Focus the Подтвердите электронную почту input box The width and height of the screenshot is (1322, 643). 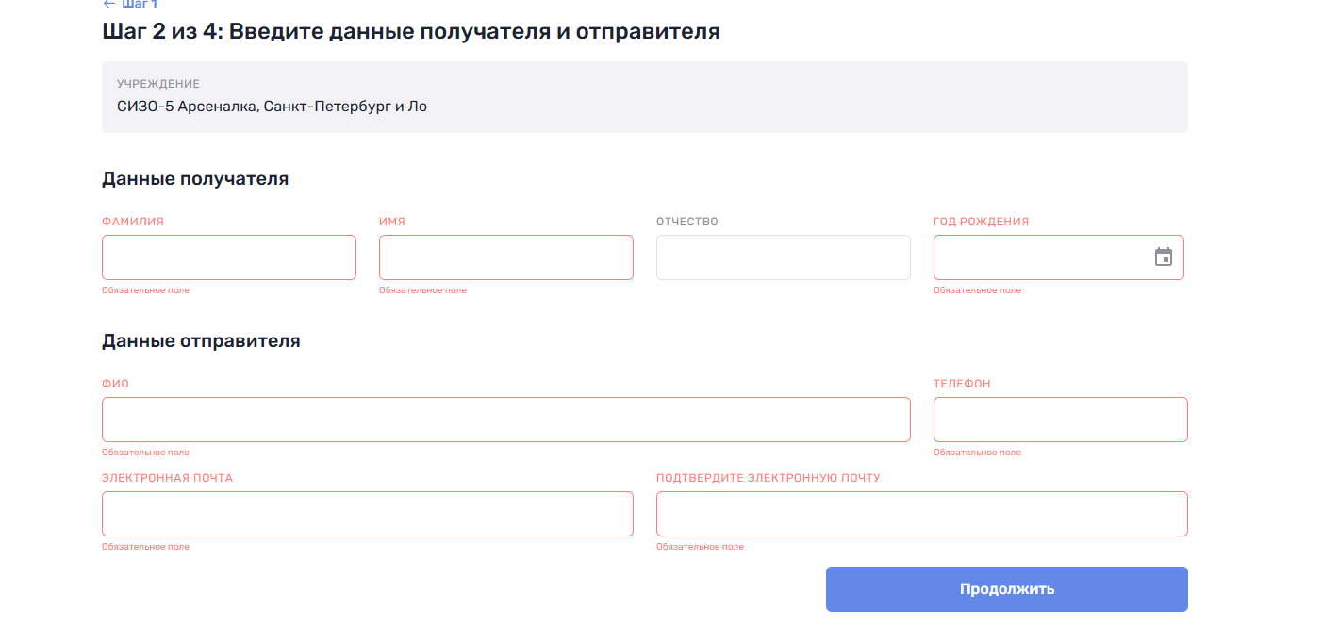922,514
